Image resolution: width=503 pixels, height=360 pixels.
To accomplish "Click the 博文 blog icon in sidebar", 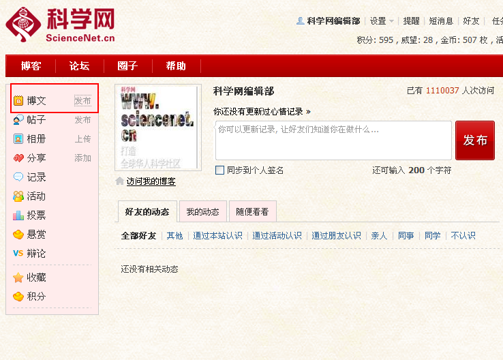I will [18, 101].
